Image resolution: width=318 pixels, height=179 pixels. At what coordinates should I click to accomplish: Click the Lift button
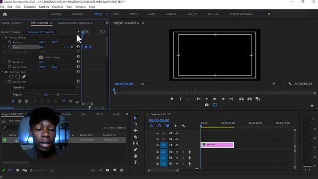(241, 99)
